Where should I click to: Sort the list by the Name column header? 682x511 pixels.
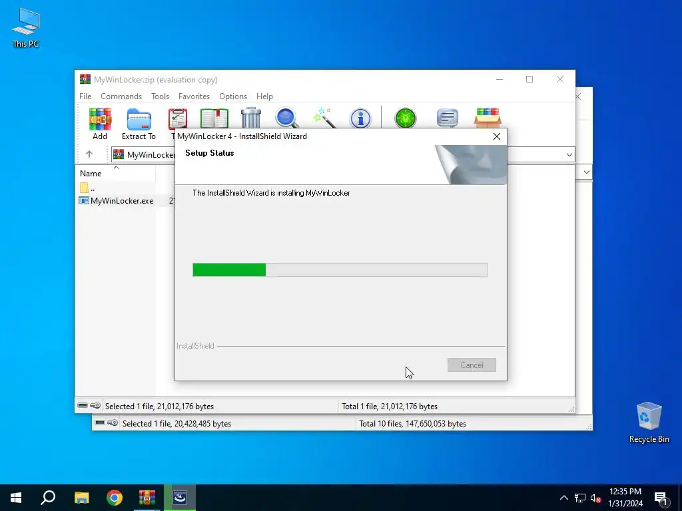(x=115, y=173)
